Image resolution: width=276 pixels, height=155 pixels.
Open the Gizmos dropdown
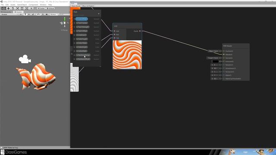(x=53, y=14)
